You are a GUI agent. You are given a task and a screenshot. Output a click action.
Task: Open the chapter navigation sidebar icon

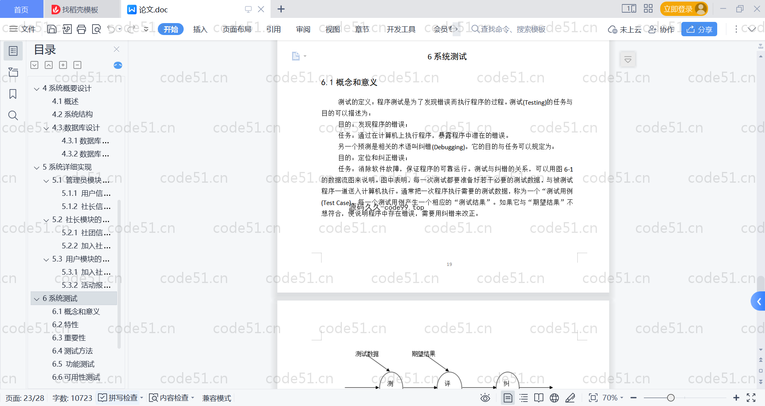(x=13, y=72)
